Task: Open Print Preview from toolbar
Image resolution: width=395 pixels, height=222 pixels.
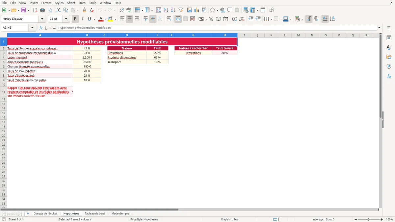Action: tap(50, 10)
